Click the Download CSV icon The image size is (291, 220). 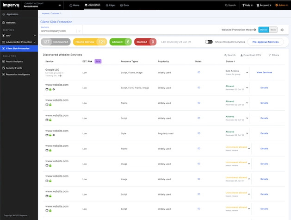click(x=241, y=55)
